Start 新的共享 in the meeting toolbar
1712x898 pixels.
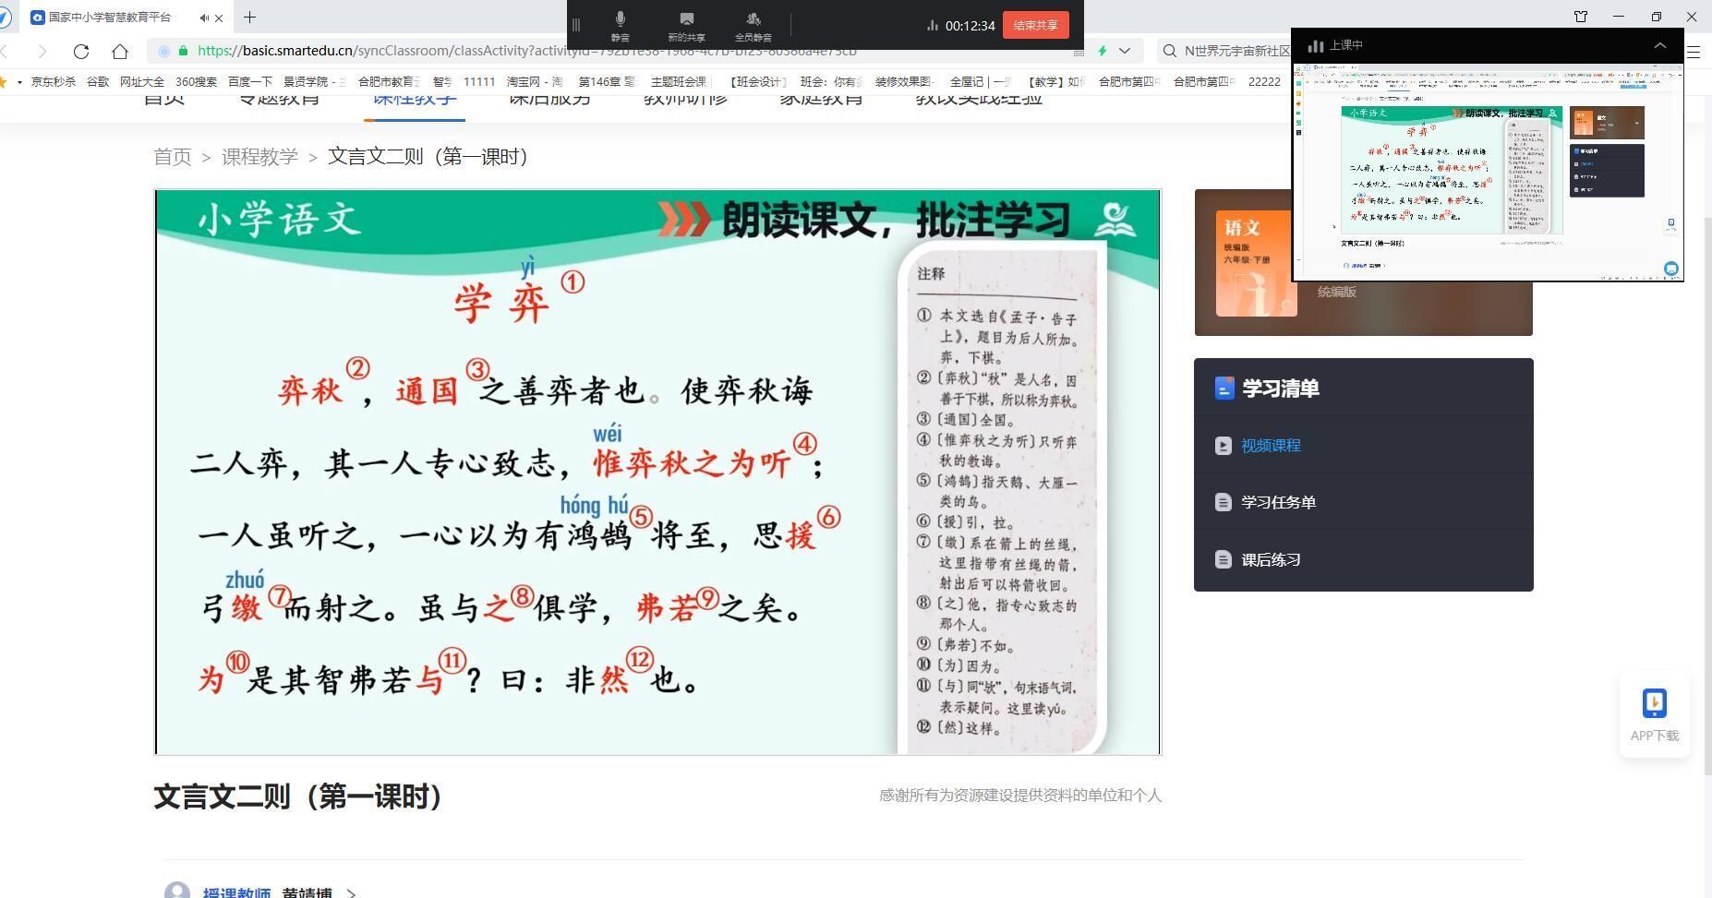[686, 26]
